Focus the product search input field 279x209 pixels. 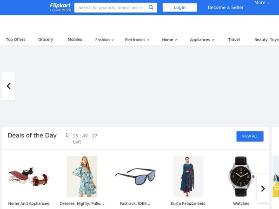click(x=110, y=7)
